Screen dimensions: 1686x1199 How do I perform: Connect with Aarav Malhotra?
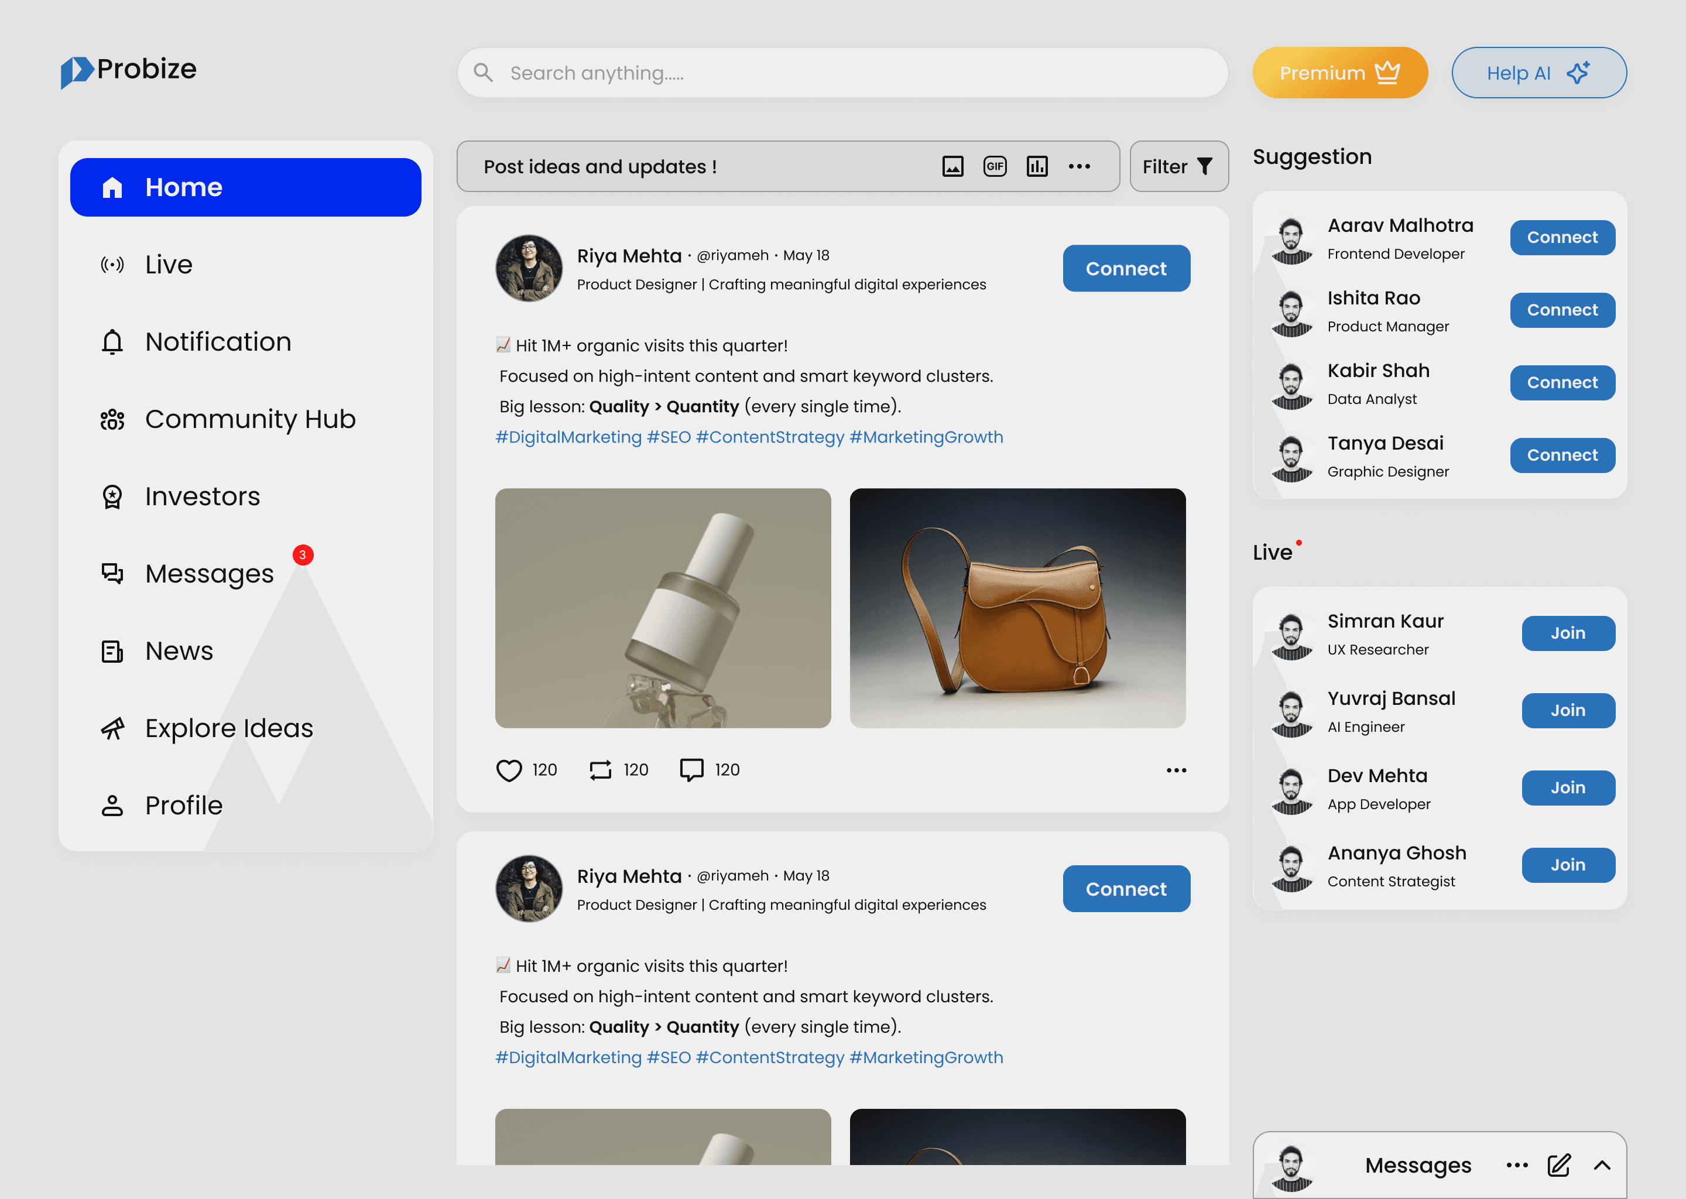1562,238
